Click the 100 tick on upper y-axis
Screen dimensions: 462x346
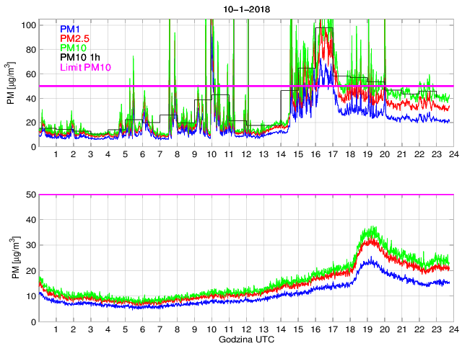click(x=28, y=25)
